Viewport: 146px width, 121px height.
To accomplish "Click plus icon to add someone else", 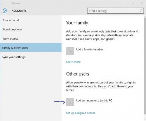I will pos(70,102).
